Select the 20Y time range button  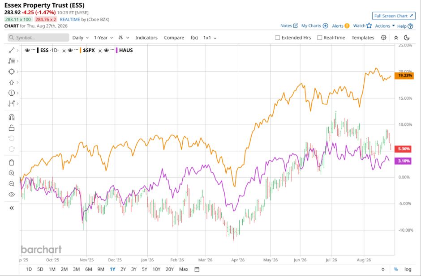click(x=170, y=269)
